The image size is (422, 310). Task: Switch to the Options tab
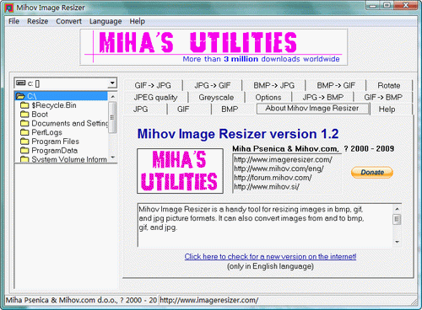[268, 97]
